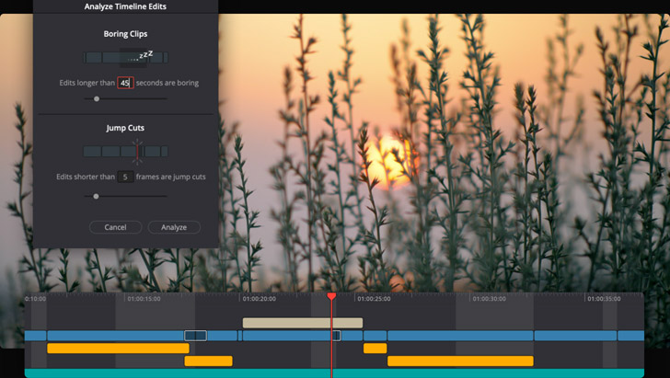This screenshot has height=378, width=670.
Task: Click the highlighted boring clip marker in blue track
Action: coord(195,336)
